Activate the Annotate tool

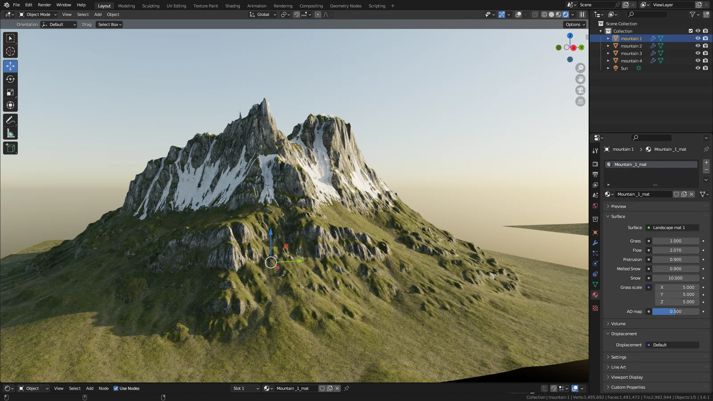tap(10, 119)
